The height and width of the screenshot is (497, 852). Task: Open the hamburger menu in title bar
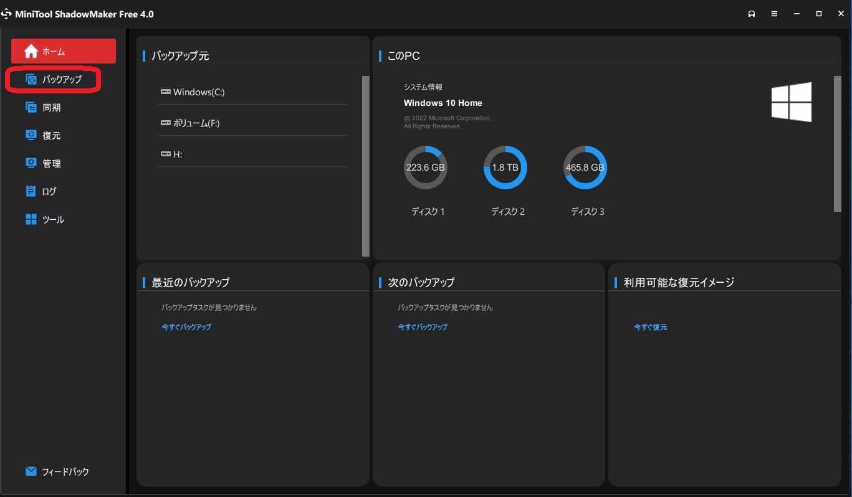point(774,14)
